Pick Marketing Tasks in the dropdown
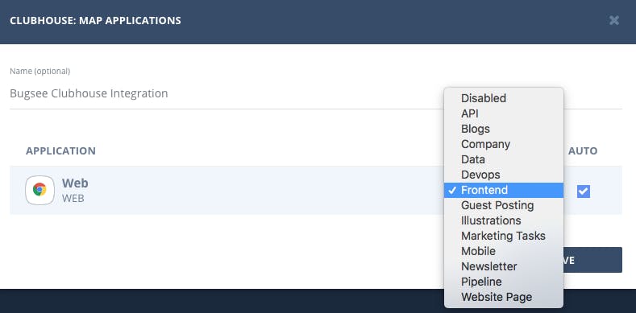The width and height of the screenshot is (636, 313). [504, 236]
